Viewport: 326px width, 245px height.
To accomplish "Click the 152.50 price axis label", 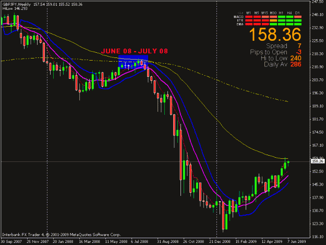I will tap(318, 171).
